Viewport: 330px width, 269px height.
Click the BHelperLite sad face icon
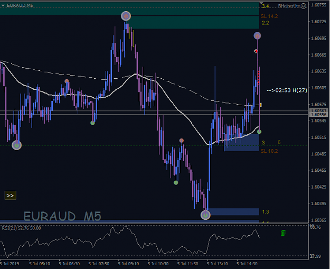pyautogui.click(x=303, y=6)
